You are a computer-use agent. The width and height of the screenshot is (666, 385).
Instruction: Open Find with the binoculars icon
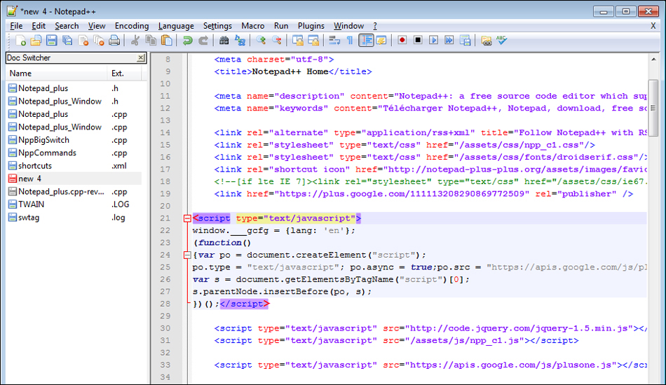pyautogui.click(x=224, y=41)
